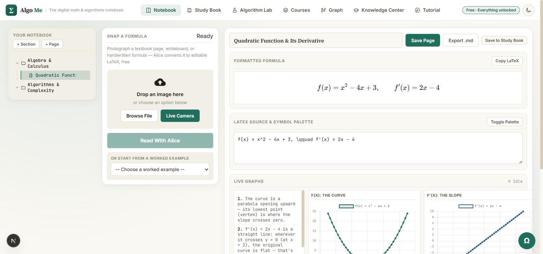This screenshot has width=543, height=254.
Task: Click the Algo Me sigma logo icon
Action: (x=11, y=10)
